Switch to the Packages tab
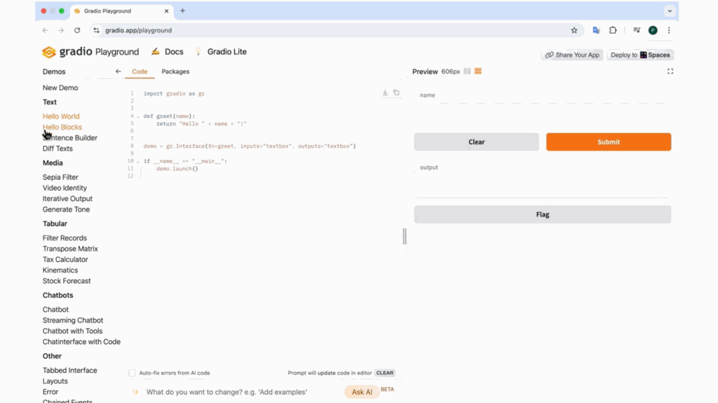Viewport: 718px width, 403px height. point(176,71)
